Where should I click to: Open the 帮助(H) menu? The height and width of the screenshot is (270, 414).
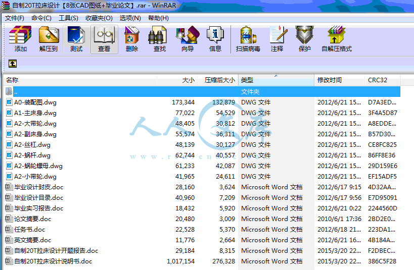pos(158,18)
